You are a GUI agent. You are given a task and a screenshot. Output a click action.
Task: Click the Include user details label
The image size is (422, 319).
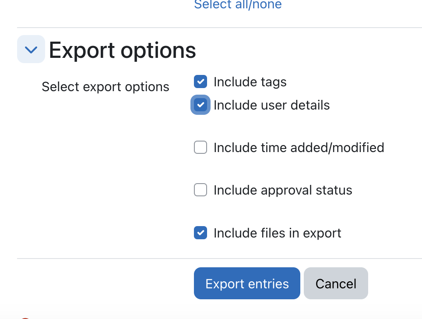[x=271, y=105]
